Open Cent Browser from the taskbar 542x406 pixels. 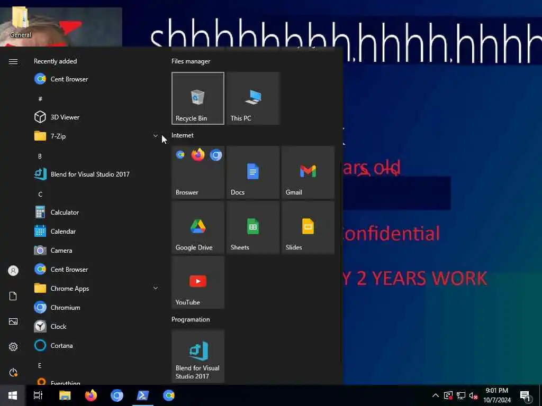(169, 395)
